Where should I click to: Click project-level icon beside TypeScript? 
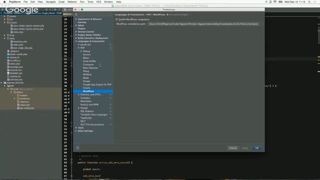(110, 118)
